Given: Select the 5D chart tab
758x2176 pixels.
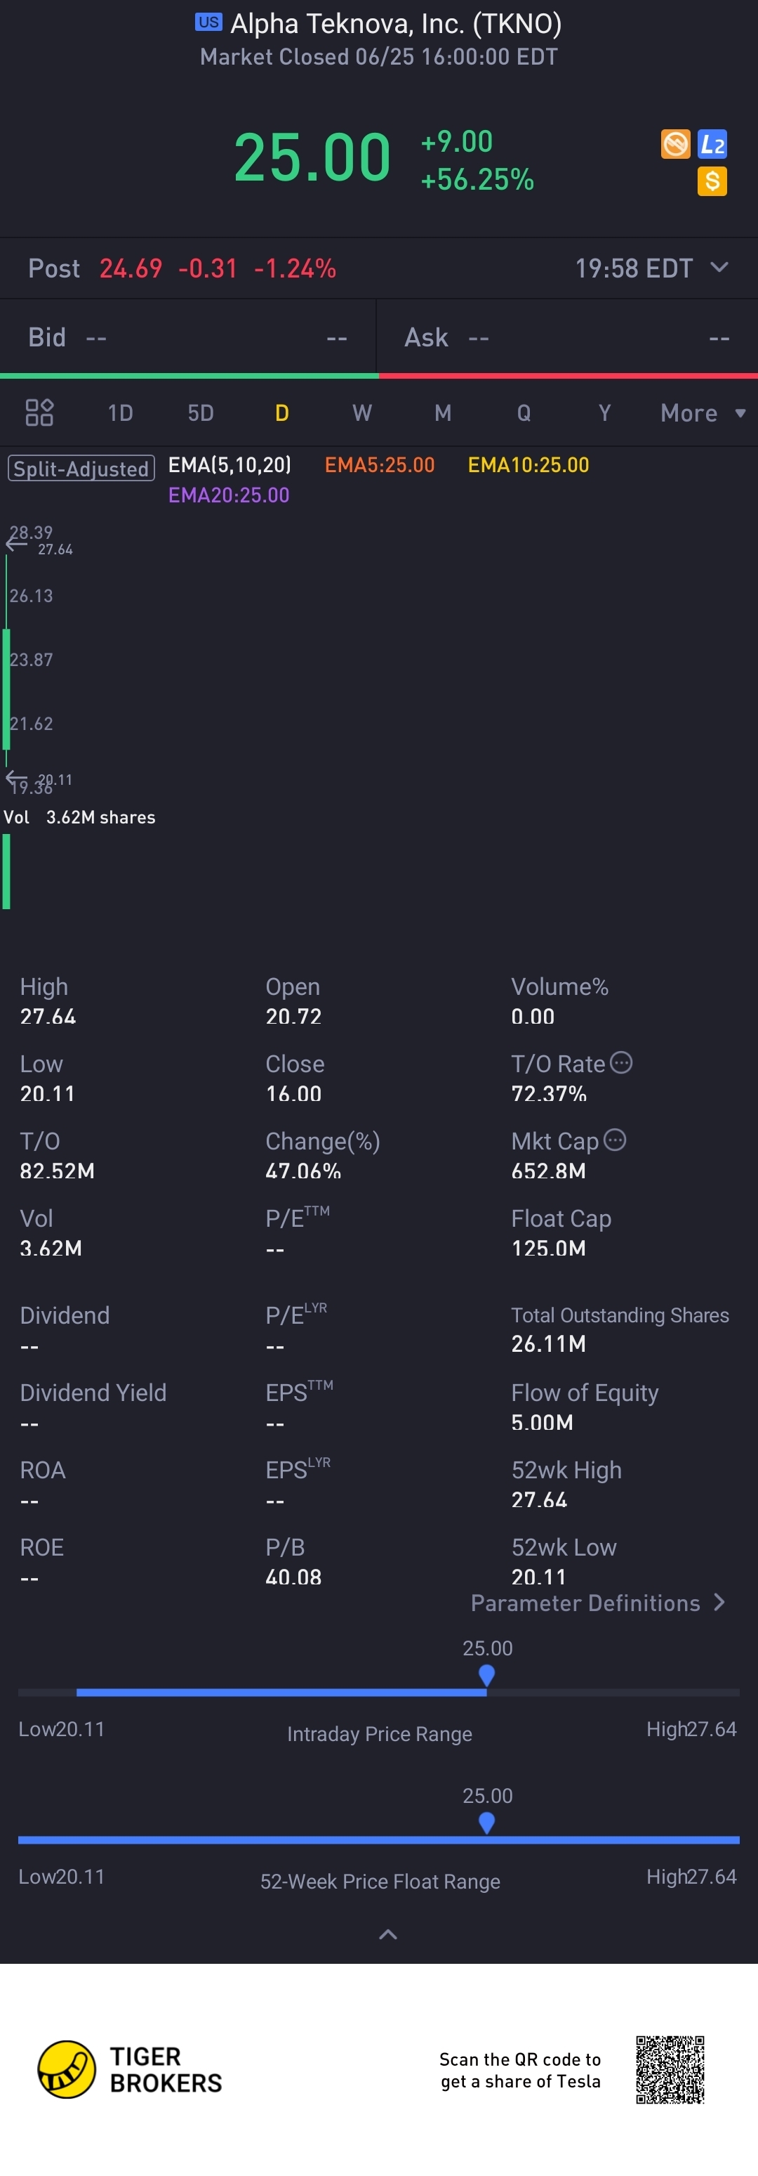Looking at the screenshot, I should [200, 413].
